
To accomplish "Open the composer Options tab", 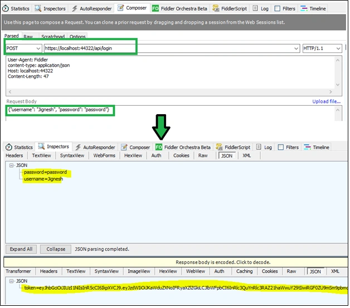I will 77,37.
